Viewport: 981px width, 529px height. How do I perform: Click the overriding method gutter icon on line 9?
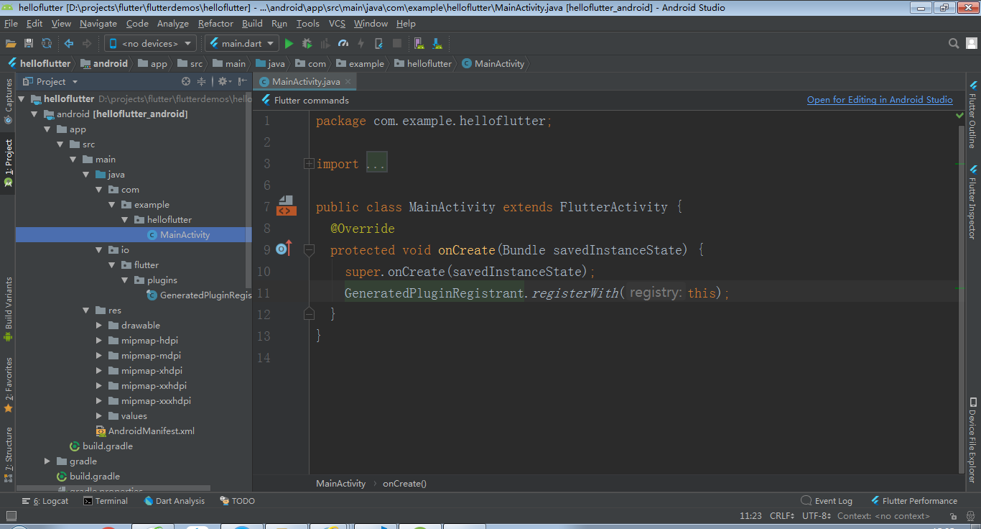[284, 249]
